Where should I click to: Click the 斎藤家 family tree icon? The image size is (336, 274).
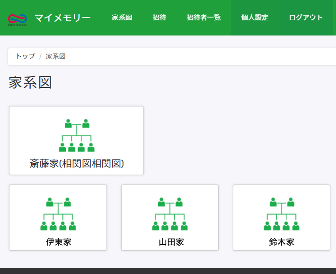pyautogui.click(x=76, y=135)
